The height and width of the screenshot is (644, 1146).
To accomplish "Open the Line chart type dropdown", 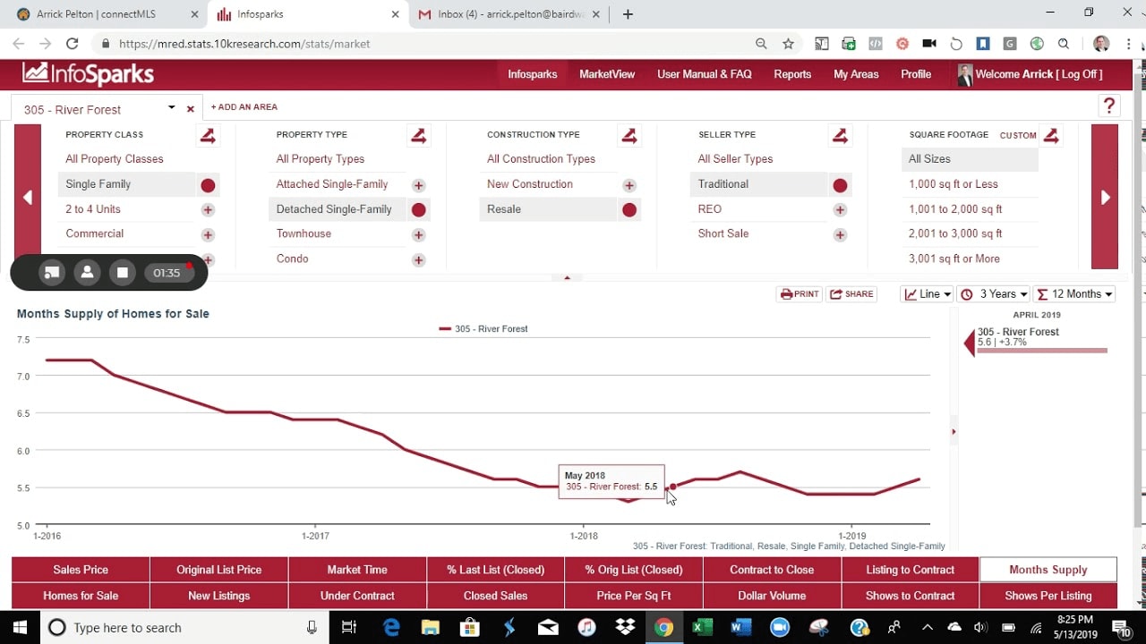I will pyautogui.click(x=926, y=293).
